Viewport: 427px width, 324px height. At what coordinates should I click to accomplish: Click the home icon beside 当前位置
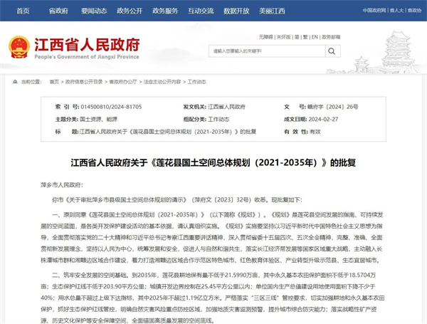(15, 81)
